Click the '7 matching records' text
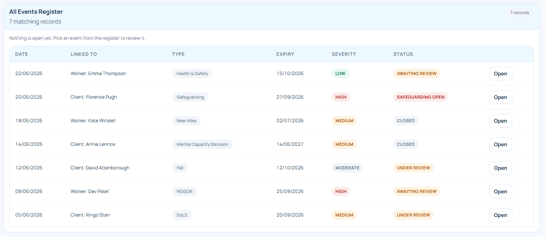Image resolution: width=545 pixels, height=237 pixels. pyautogui.click(x=35, y=22)
